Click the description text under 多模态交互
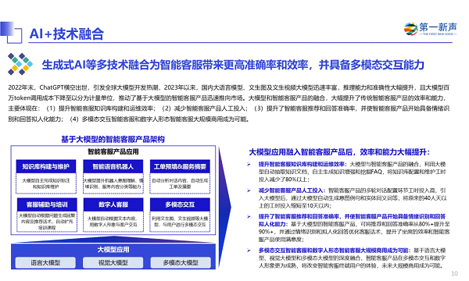This screenshot has width=469, height=281. tap(180, 221)
